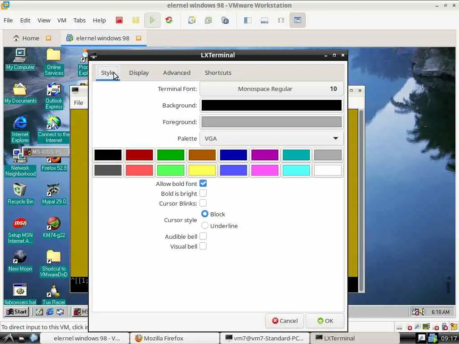Screen dimensions: 459x344
Task: Select the Block cursor style
Action: [x=204, y=214]
